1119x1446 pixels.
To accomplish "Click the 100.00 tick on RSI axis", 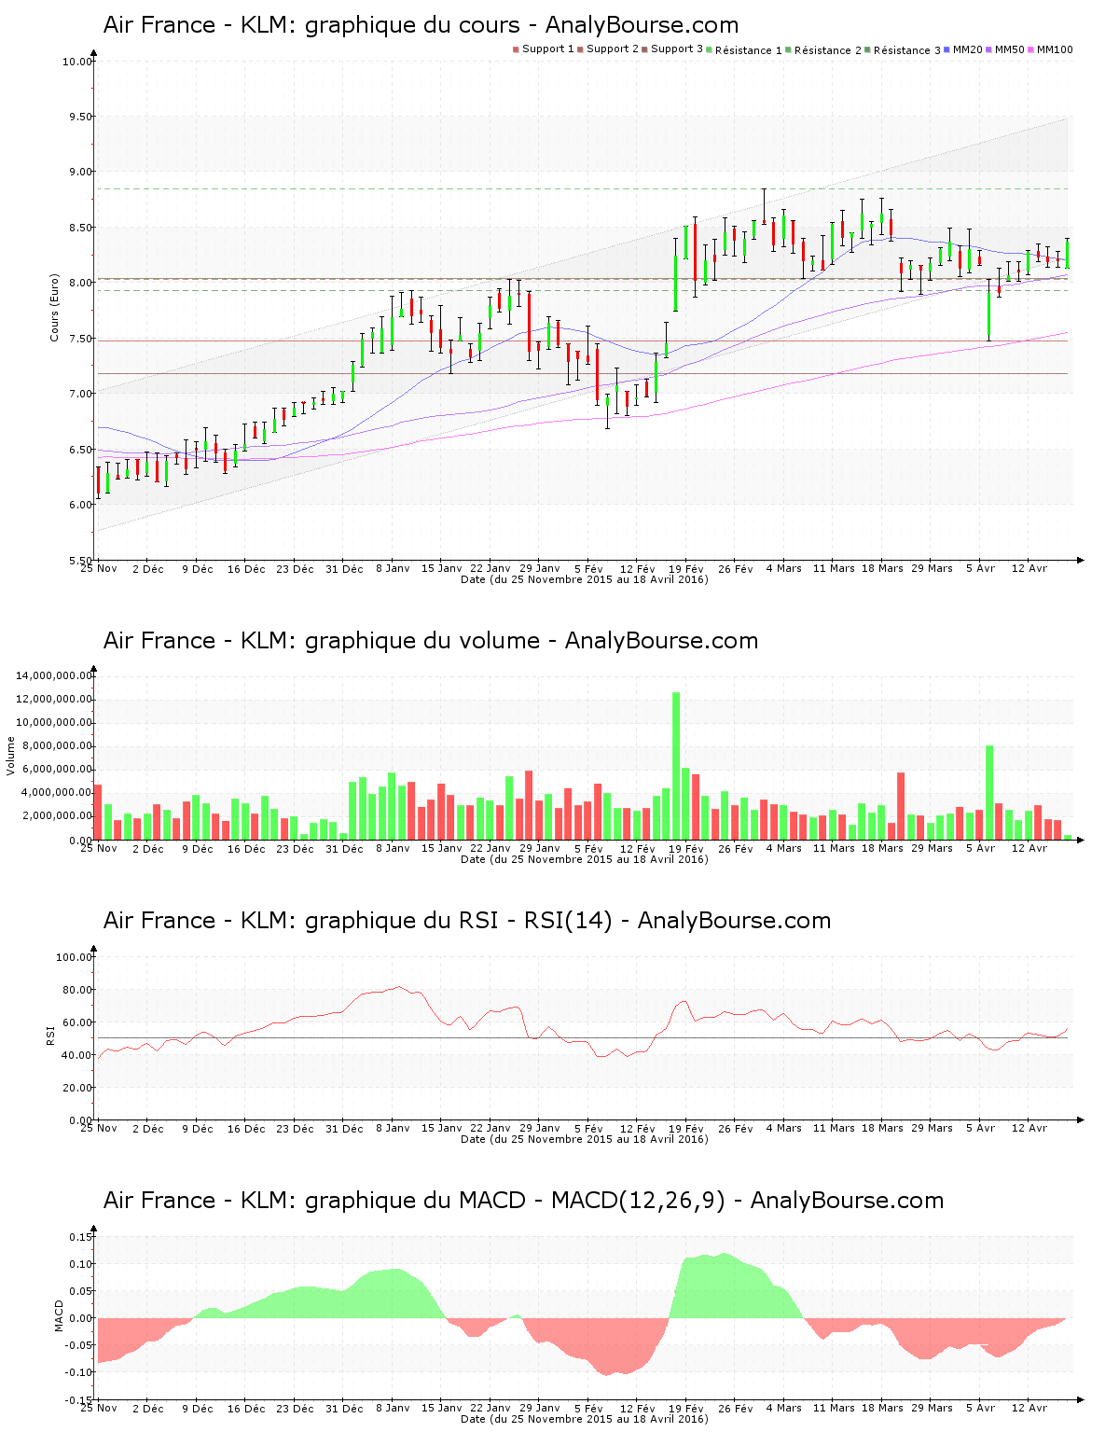I will coord(75,957).
